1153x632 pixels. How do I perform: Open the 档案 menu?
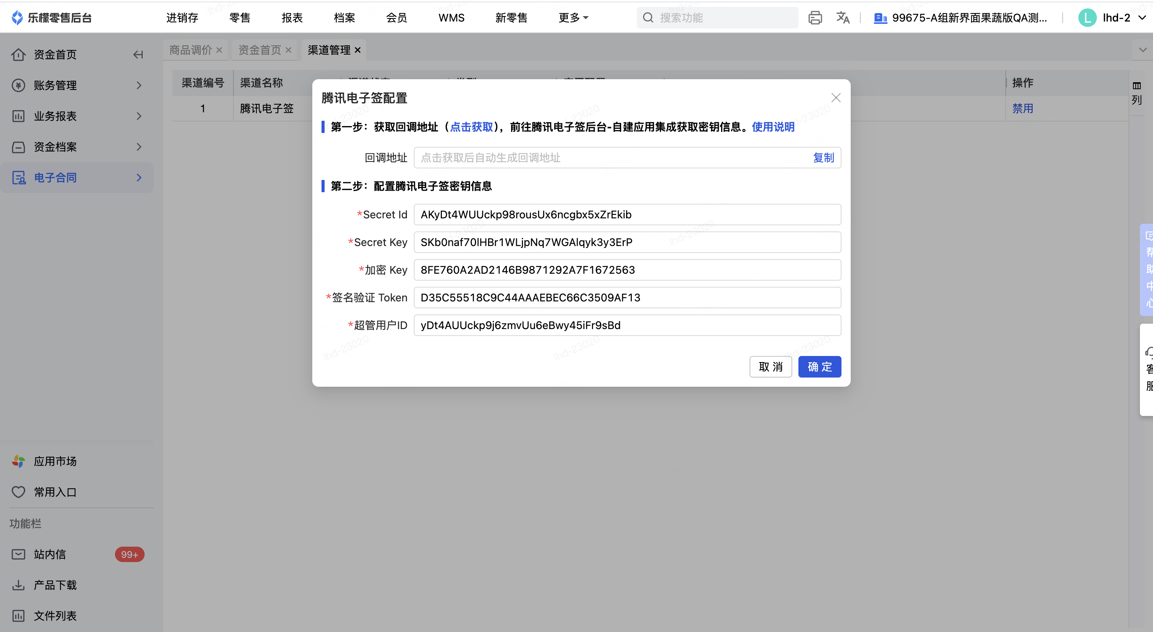click(x=345, y=17)
